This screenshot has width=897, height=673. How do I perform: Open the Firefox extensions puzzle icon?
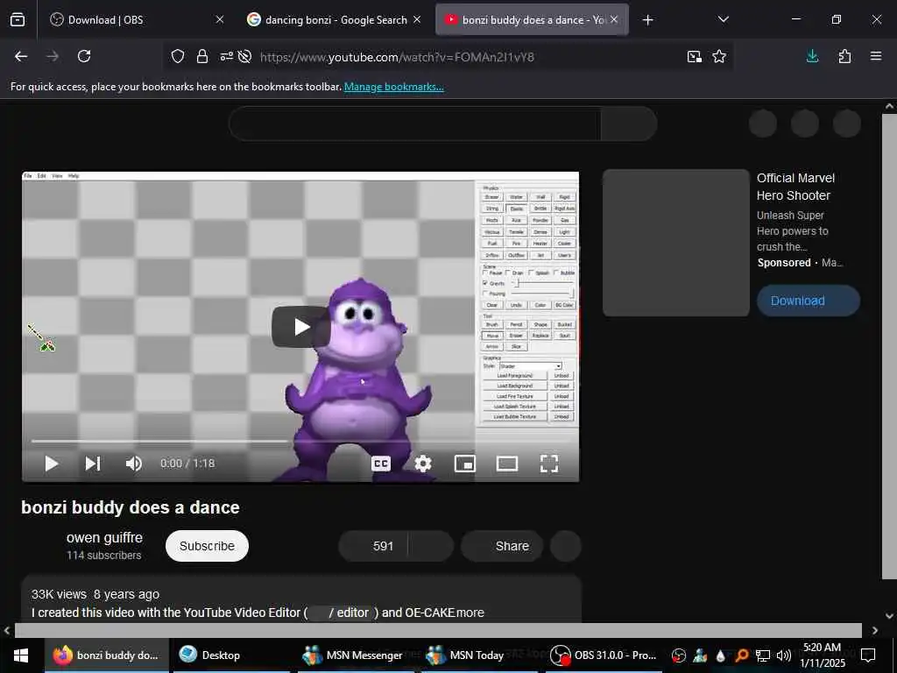click(844, 57)
